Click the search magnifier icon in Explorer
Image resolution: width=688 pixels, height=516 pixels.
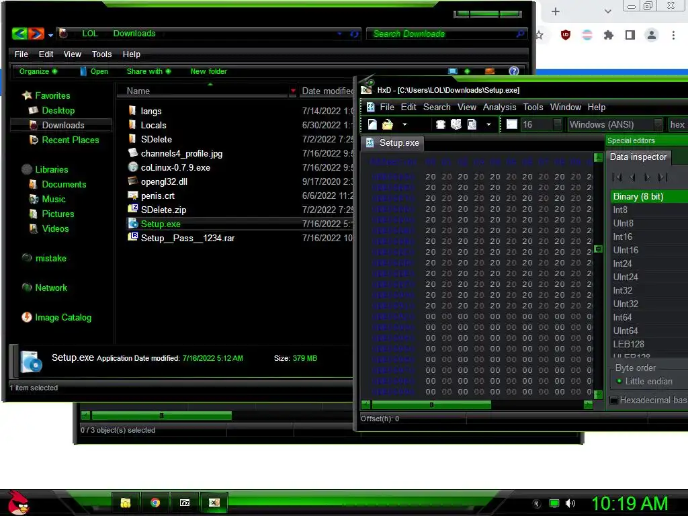tap(520, 34)
